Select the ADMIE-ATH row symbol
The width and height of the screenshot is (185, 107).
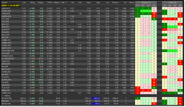point(6,40)
